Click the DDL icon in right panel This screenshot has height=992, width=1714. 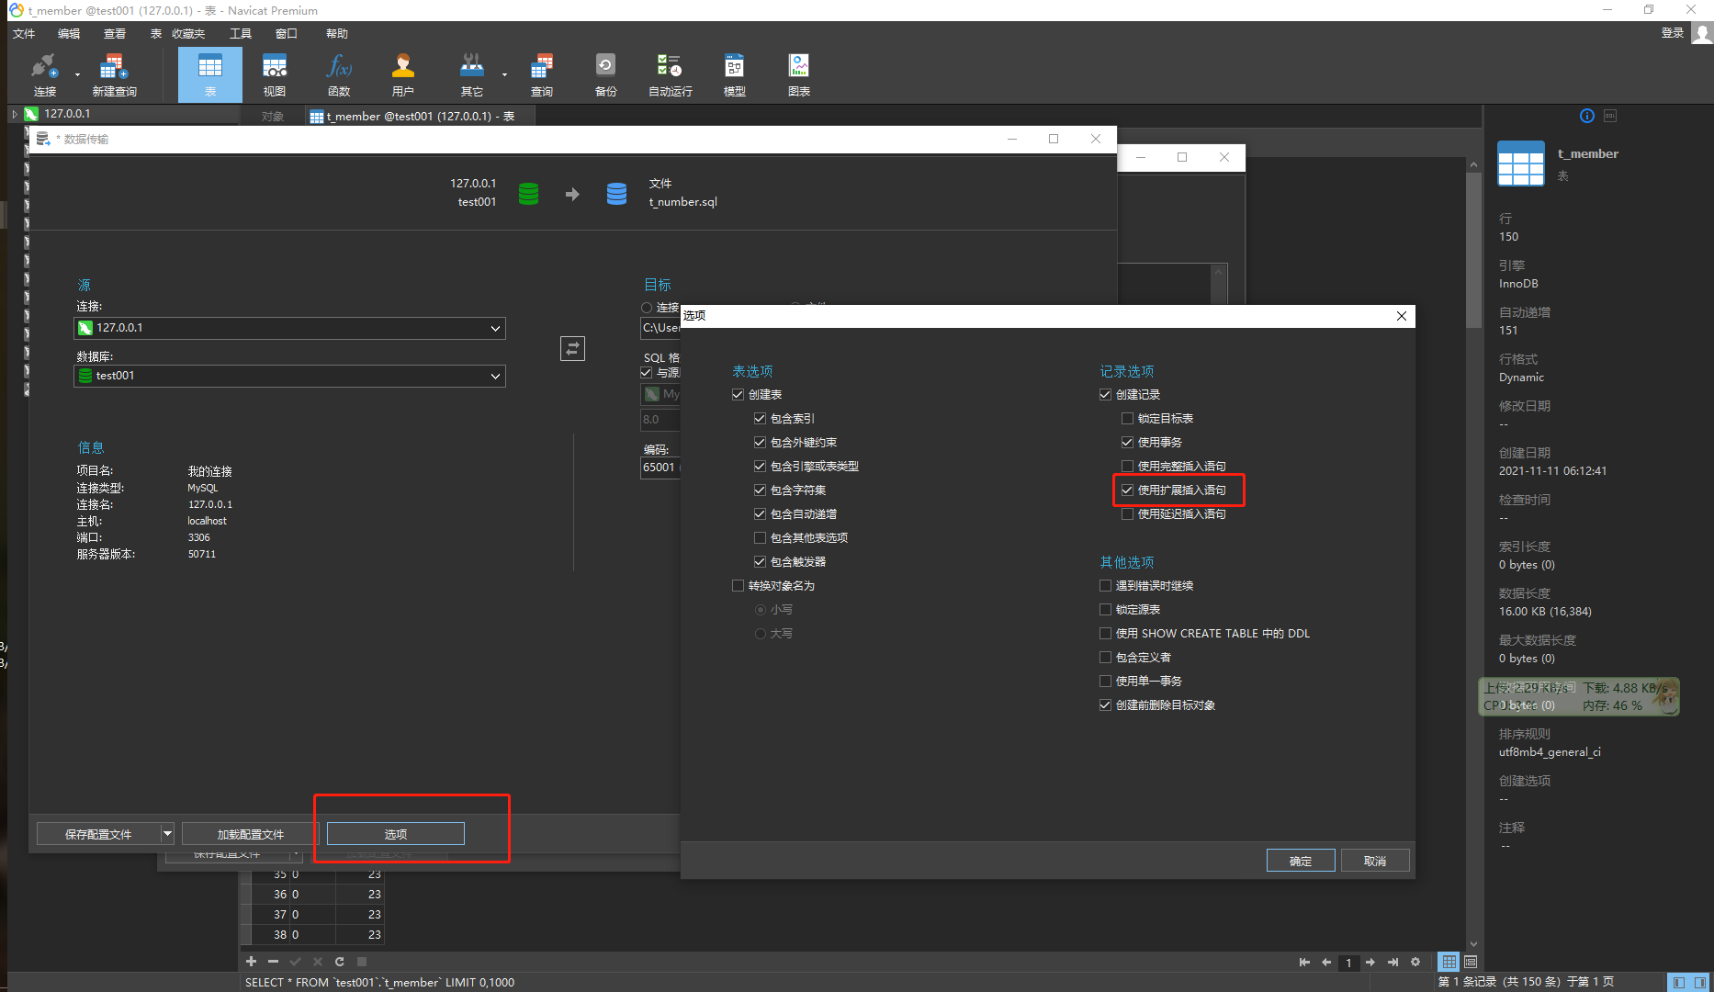[x=1610, y=116]
